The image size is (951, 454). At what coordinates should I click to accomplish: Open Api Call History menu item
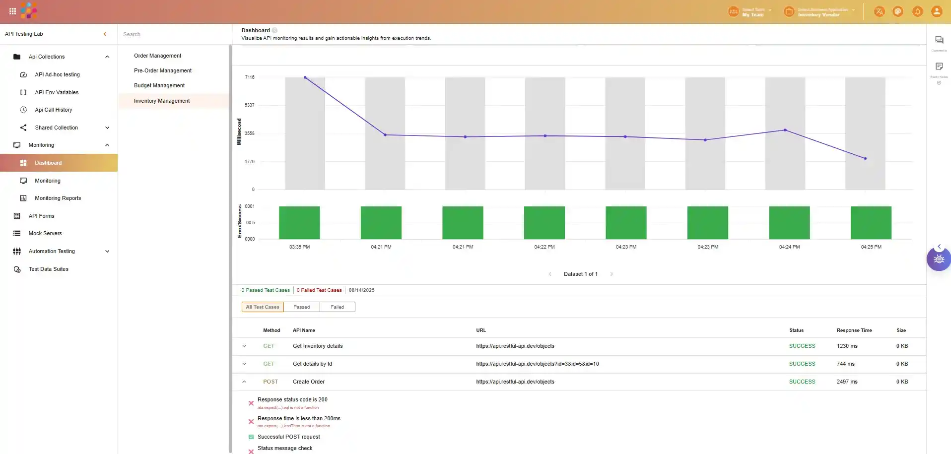click(x=53, y=110)
